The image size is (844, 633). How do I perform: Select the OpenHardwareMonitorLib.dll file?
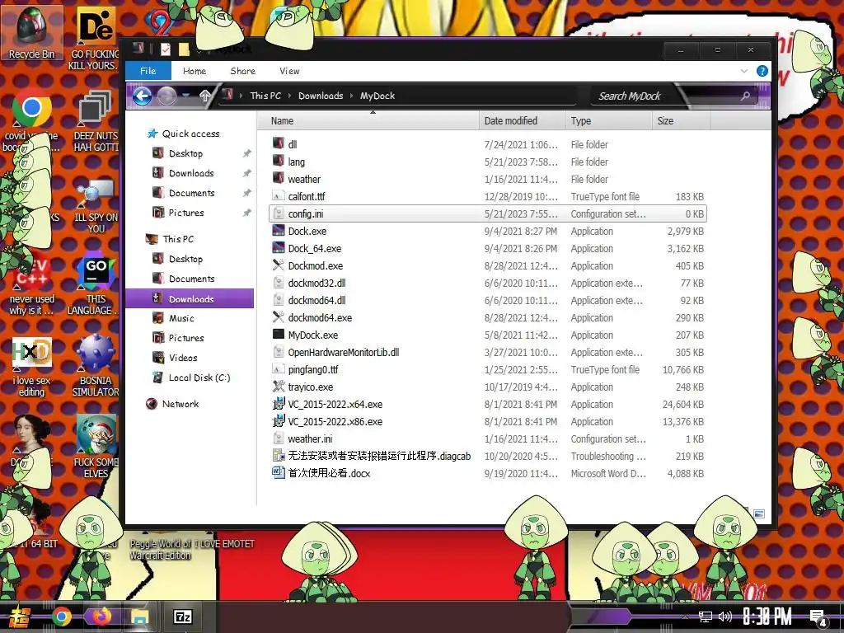344,352
